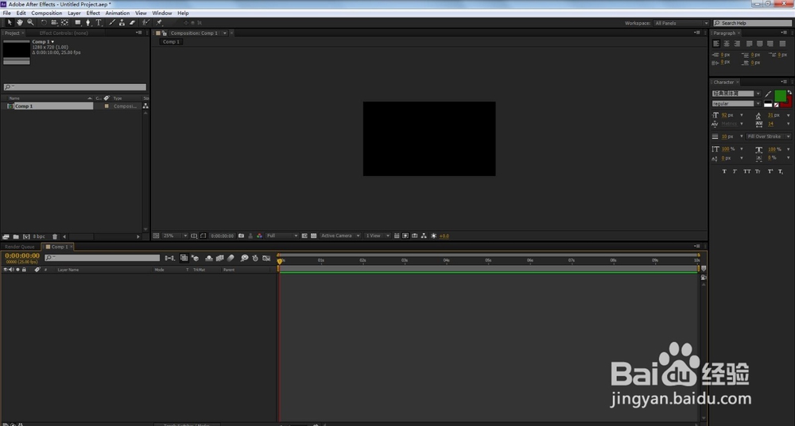Viewport: 795px width, 426px height.
Task: Select the Pan Behind tool
Action: point(65,22)
